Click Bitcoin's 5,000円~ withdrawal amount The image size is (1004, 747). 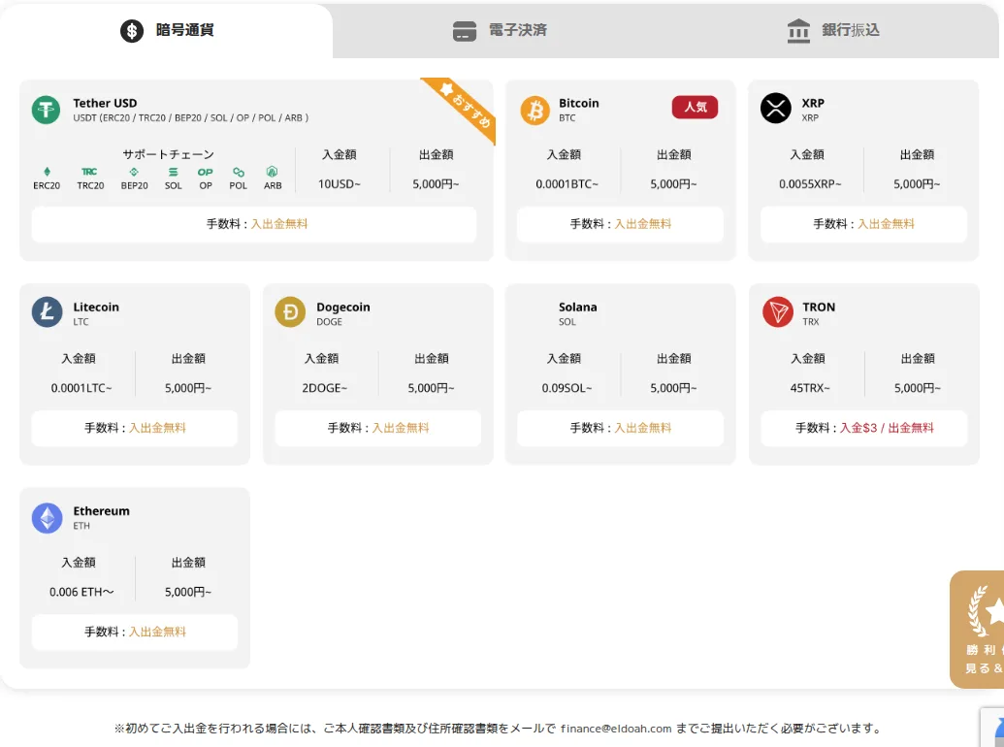point(673,184)
